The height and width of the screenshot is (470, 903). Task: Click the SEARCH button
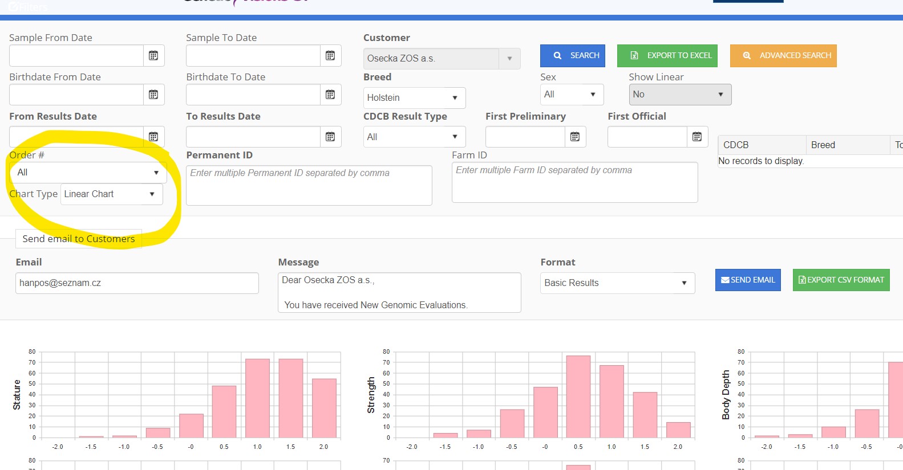573,56
